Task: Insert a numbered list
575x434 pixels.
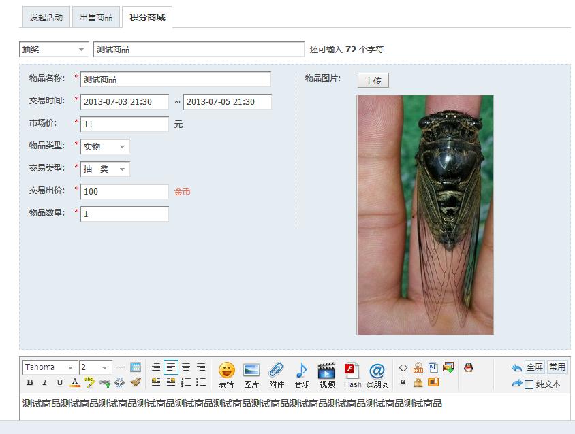Action: 186,382
